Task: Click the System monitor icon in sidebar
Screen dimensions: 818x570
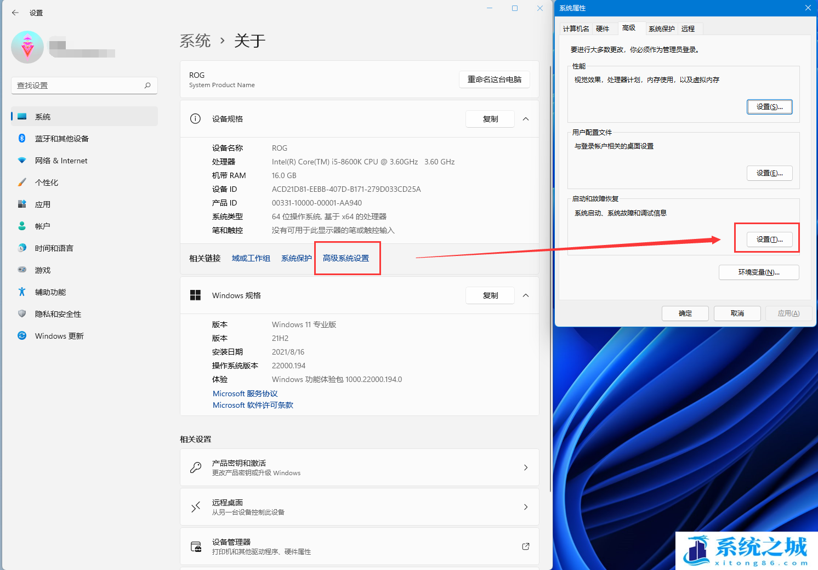Action: click(22, 117)
